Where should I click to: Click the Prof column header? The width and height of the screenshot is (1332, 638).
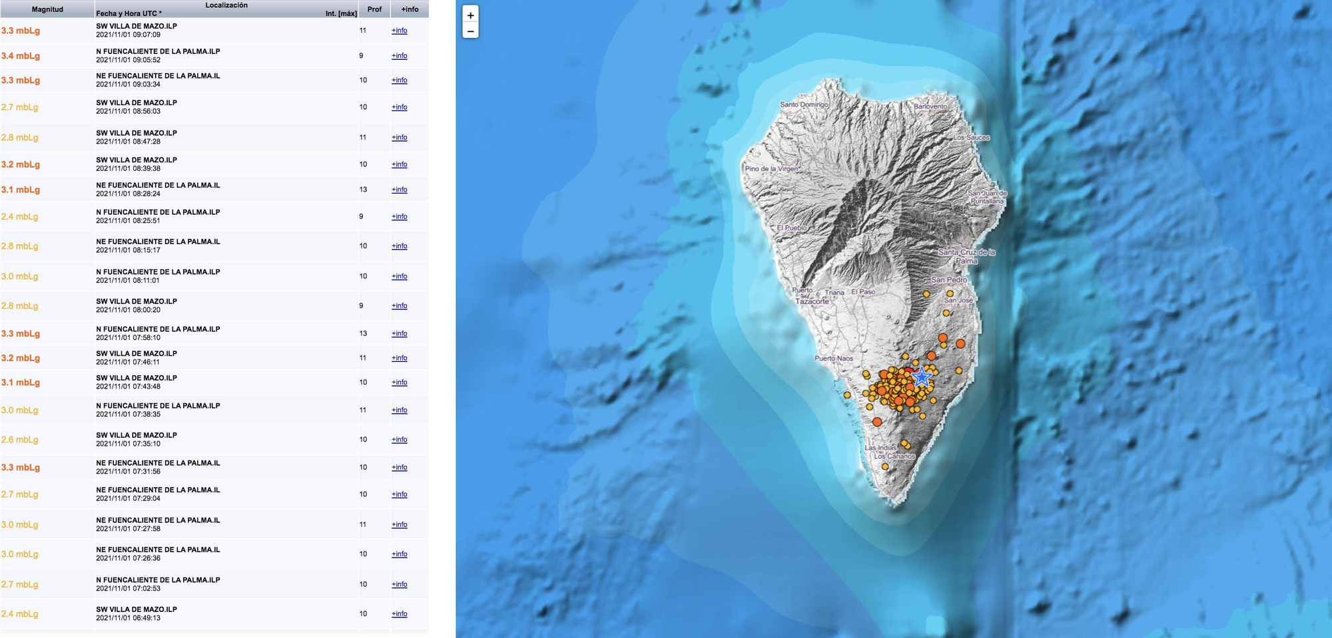(374, 9)
